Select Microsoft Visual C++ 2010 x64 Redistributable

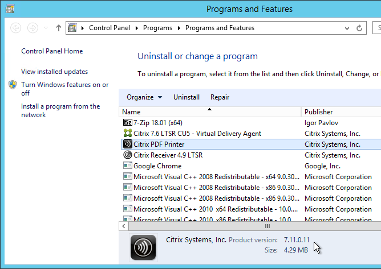tap(216, 209)
